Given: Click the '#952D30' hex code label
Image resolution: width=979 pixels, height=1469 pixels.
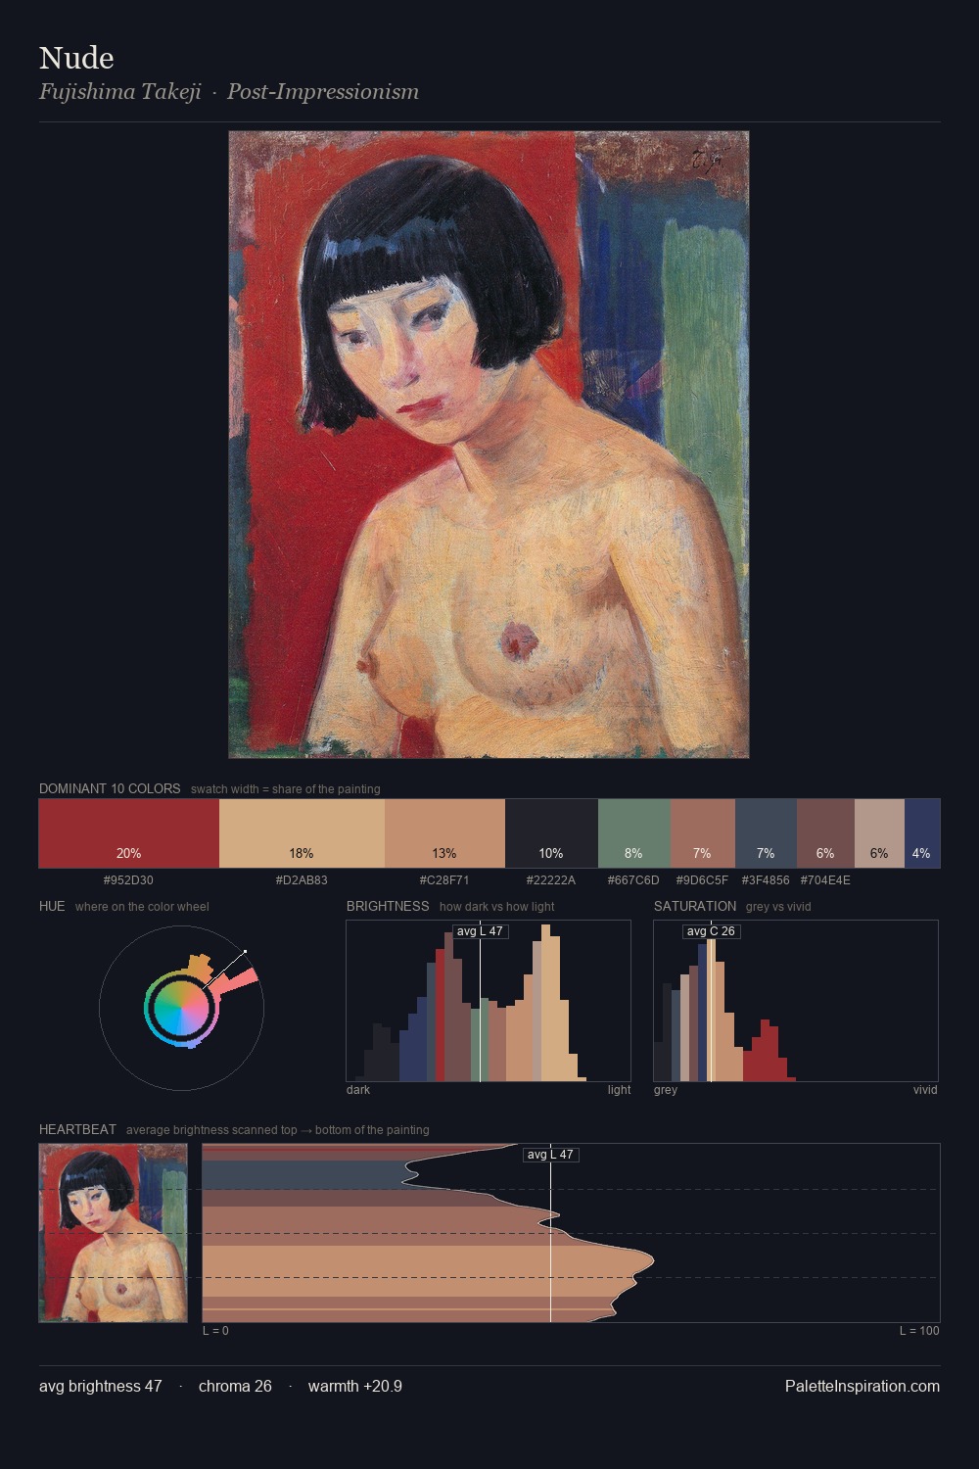Looking at the screenshot, I should pos(128,879).
